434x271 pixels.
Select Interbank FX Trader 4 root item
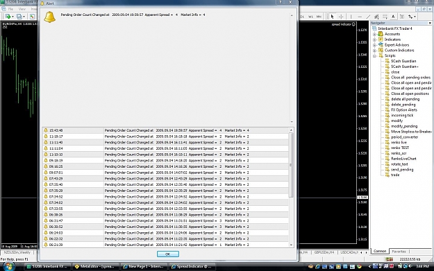(394, 28)
